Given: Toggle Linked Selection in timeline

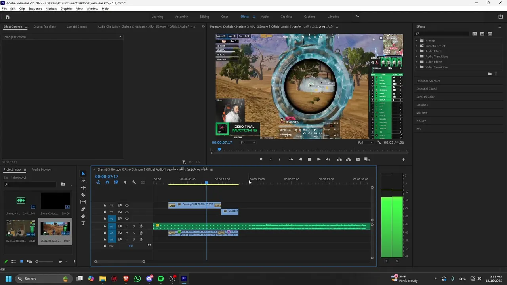Looking at the screenshot, I should coord(116,182).
